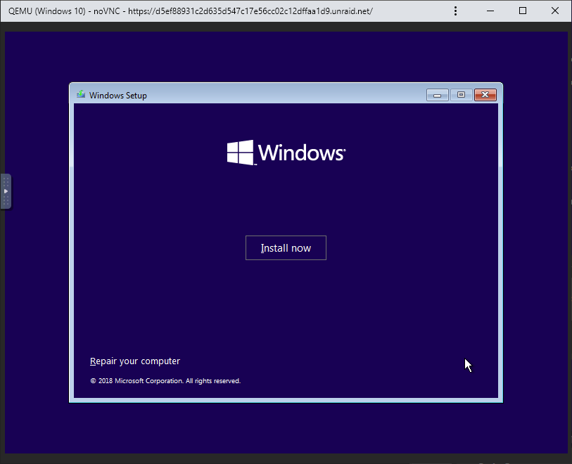Maximize the Windows Setup dialog
The width and height of the screenshot is (572, 464).
click(461, 95)
